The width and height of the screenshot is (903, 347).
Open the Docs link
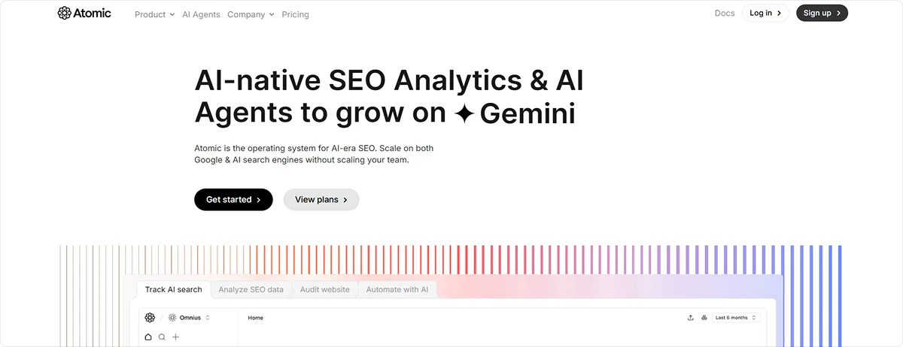tap(725, 13)
